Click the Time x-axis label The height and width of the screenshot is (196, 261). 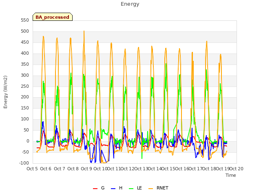point(231,175)
